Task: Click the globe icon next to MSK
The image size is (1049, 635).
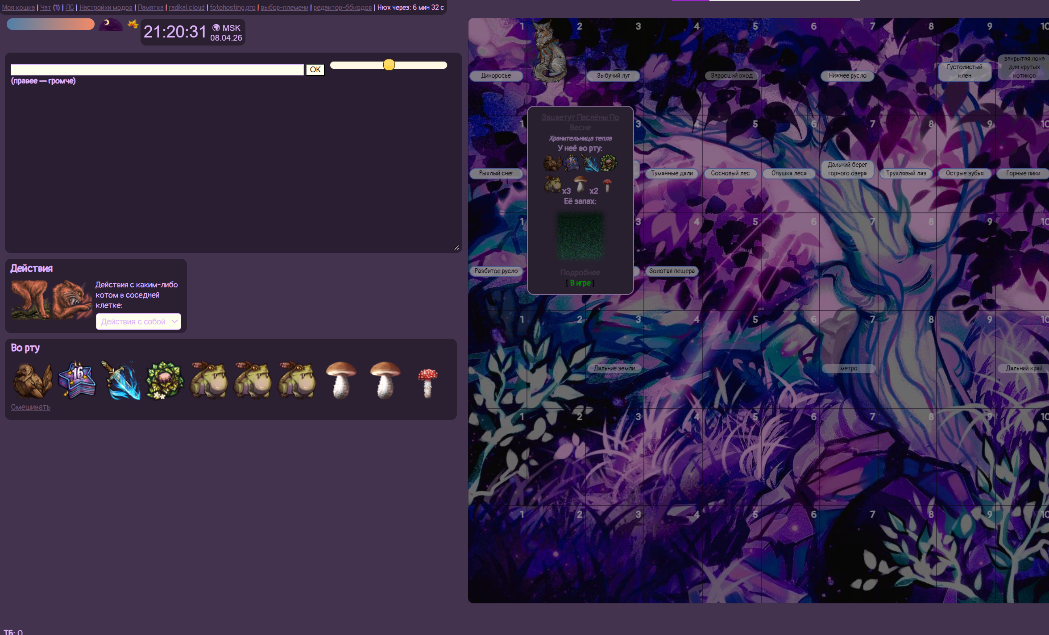Action: [216, 28]
